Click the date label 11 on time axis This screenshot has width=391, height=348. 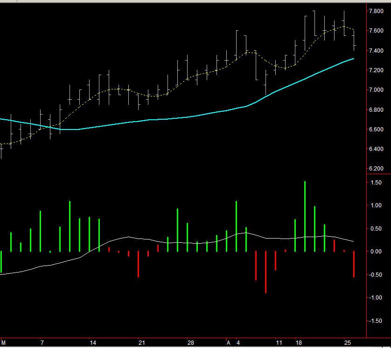click(x=279, y=343)
